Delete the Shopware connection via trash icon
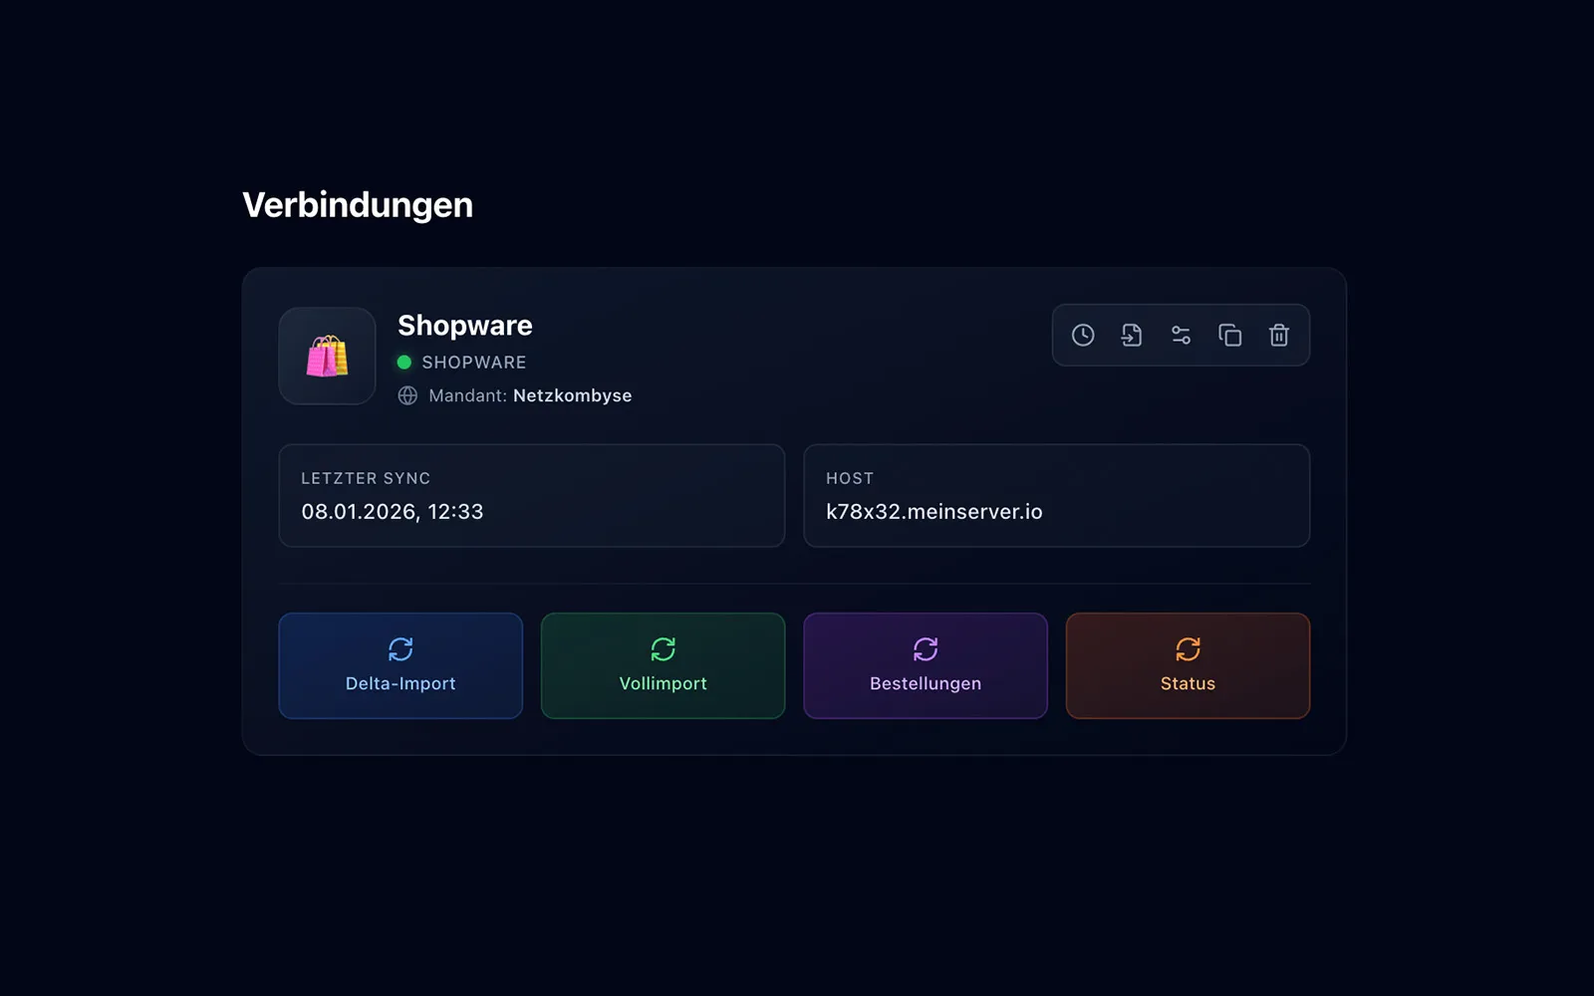 1278,336
